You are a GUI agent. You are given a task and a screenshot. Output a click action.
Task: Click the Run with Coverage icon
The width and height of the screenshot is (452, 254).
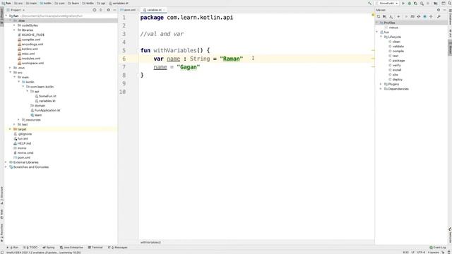(x=415, y=3)
